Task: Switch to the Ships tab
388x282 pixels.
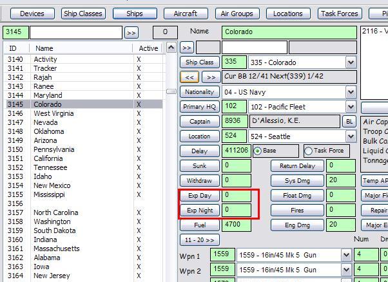Action: [135, 14]
